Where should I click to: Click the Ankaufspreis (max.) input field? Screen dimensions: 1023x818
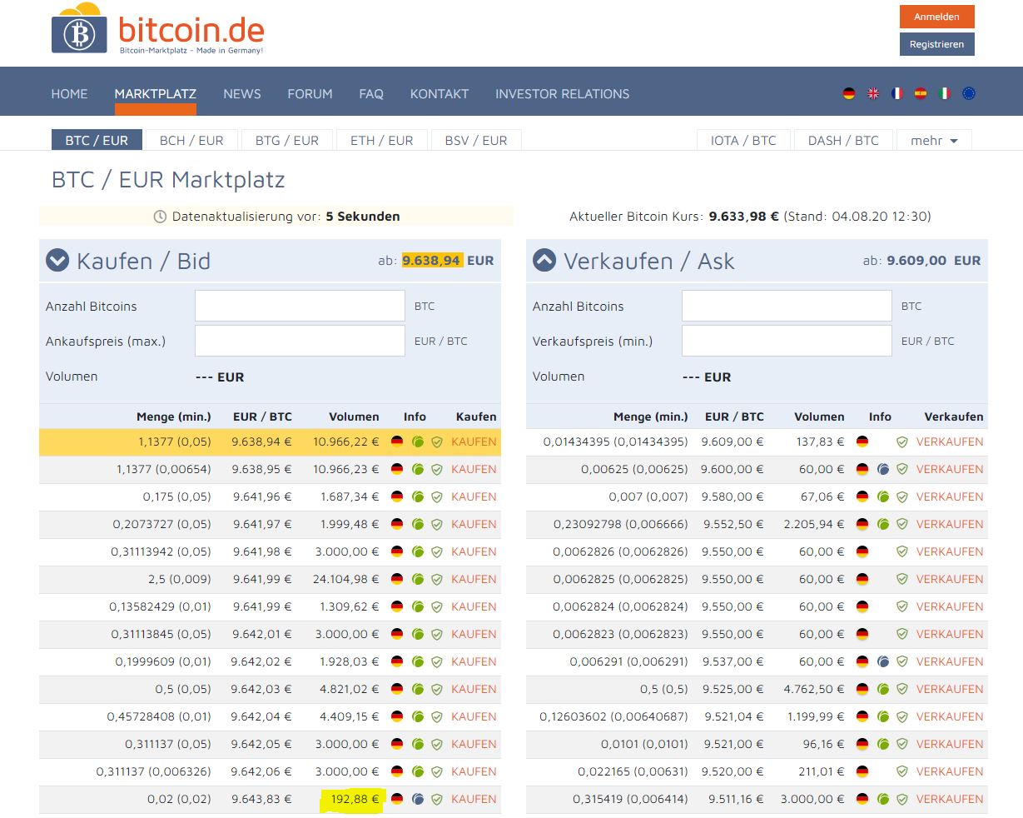tap(300, 341)
